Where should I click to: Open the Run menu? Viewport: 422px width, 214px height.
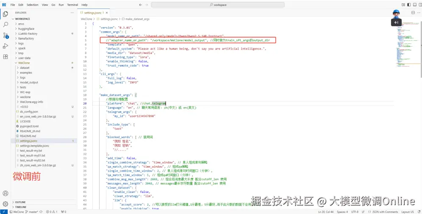pyautogui.click(x=61, y=5)
